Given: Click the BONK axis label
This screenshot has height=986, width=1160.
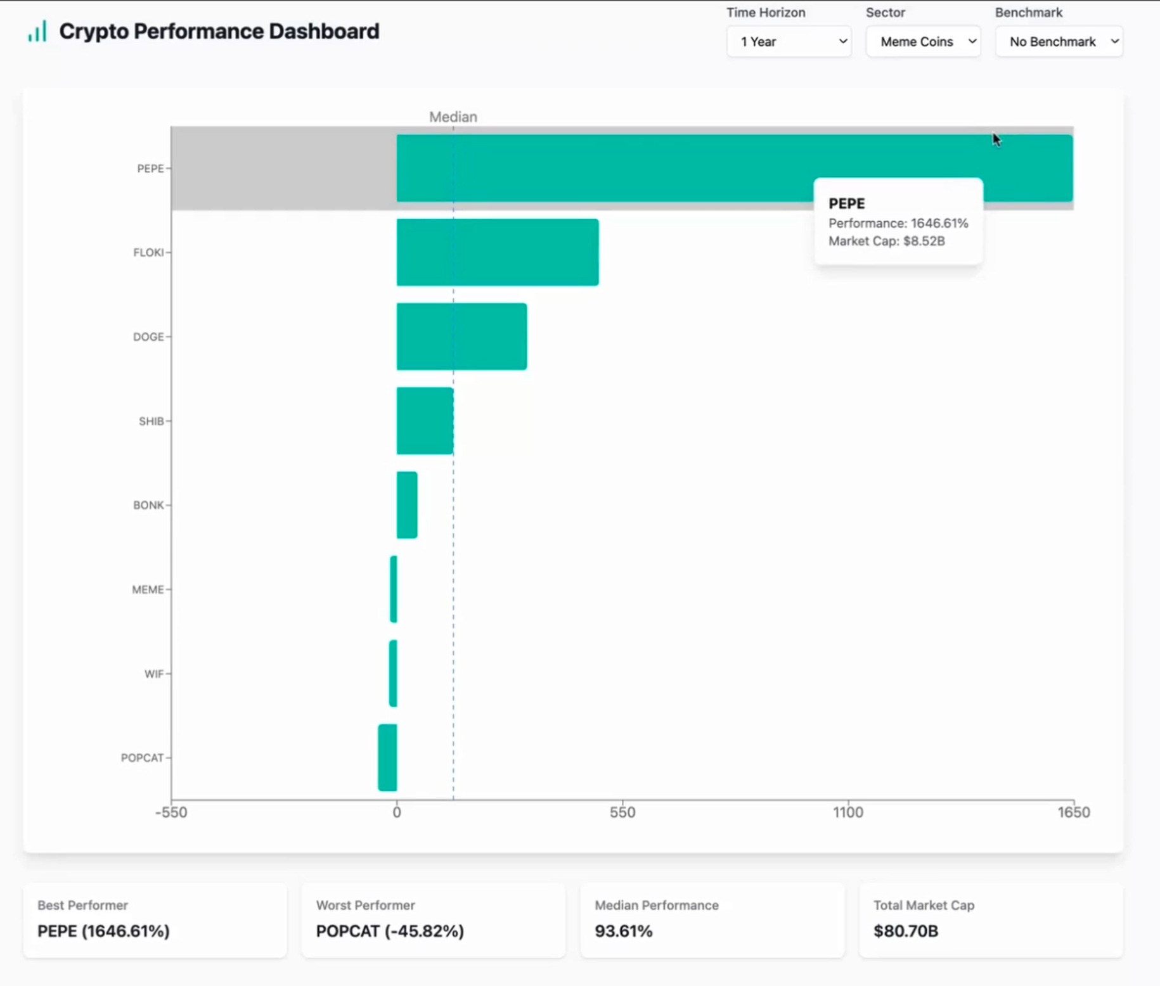Looking at the screenshot, I should tap(148, 505).
